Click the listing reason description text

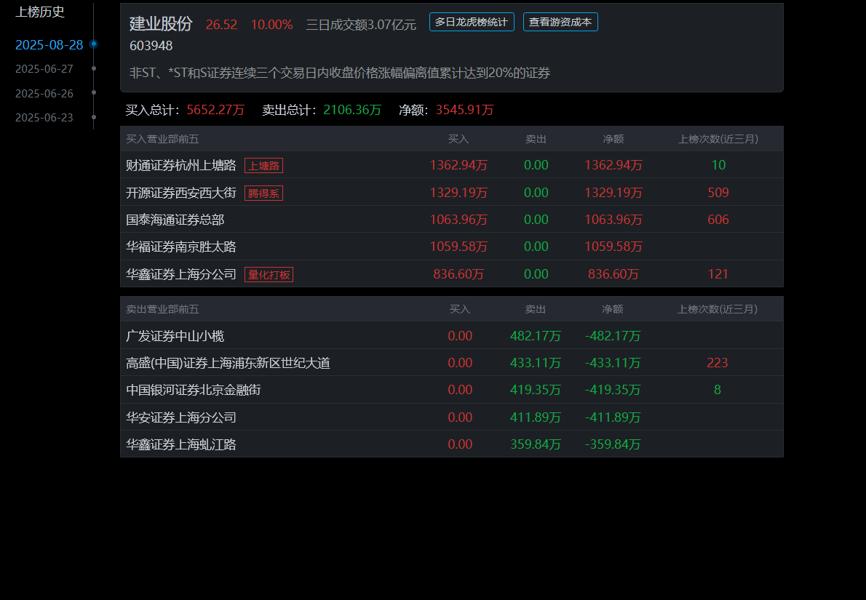coord(340,73)
